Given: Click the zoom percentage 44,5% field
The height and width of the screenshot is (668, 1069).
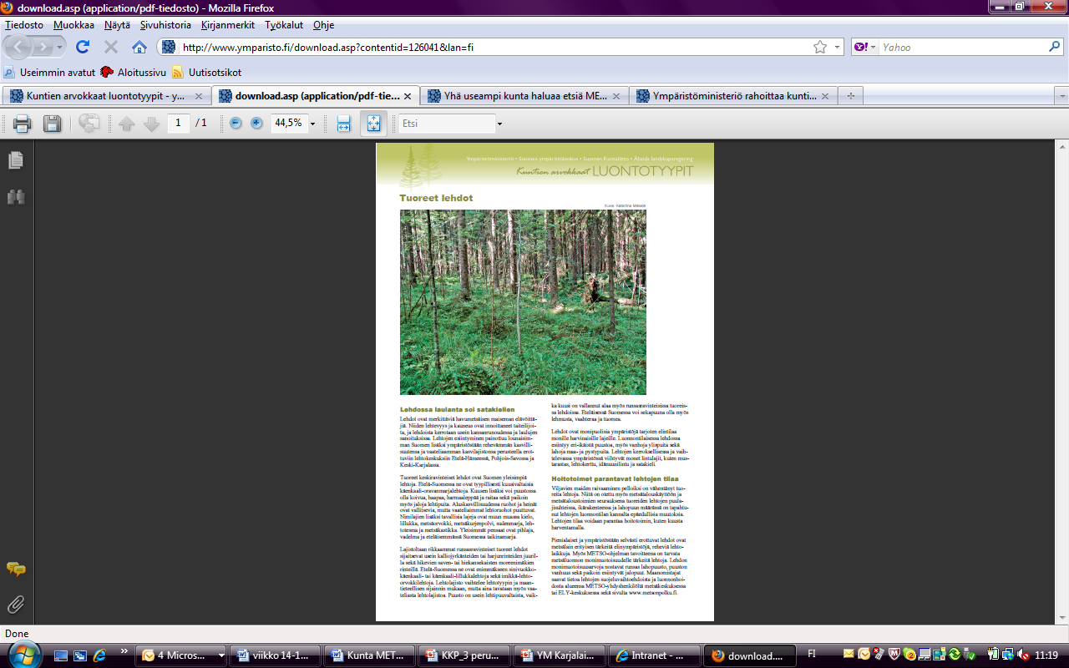Looking at the screenshot, I should tap(289, 124).
